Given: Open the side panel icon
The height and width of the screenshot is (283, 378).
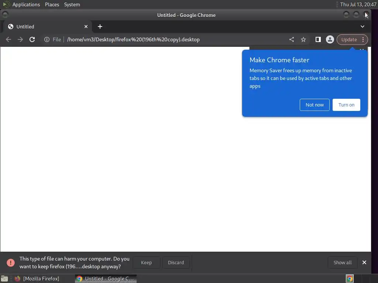Looking at the screenshot, I should point(318,39).
